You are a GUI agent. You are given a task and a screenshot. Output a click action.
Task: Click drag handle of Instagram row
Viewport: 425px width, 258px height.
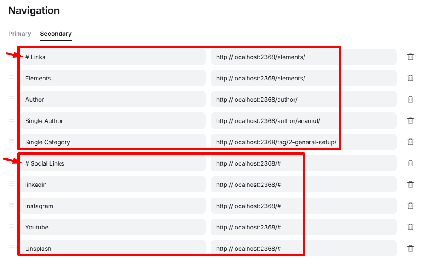click(12, 205)
